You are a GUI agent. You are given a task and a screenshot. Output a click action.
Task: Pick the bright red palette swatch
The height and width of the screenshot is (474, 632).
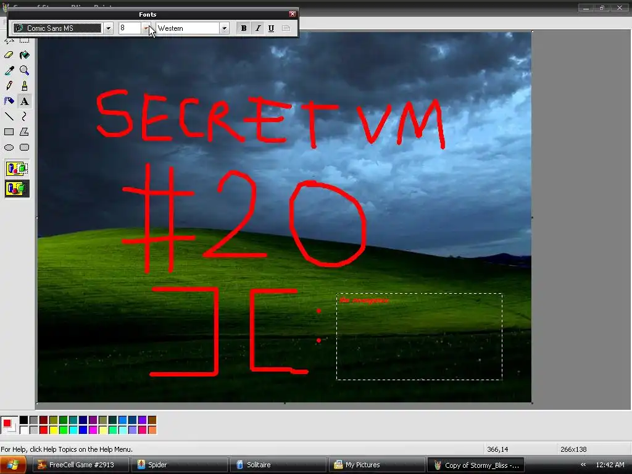click(x=44, y=430)
